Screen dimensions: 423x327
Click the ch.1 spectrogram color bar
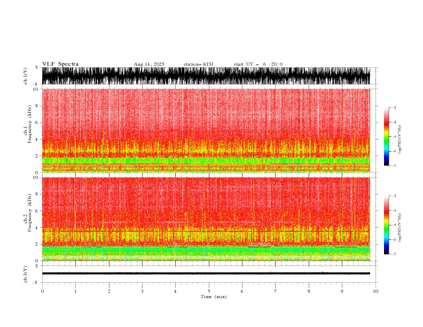tap(386, 137)
